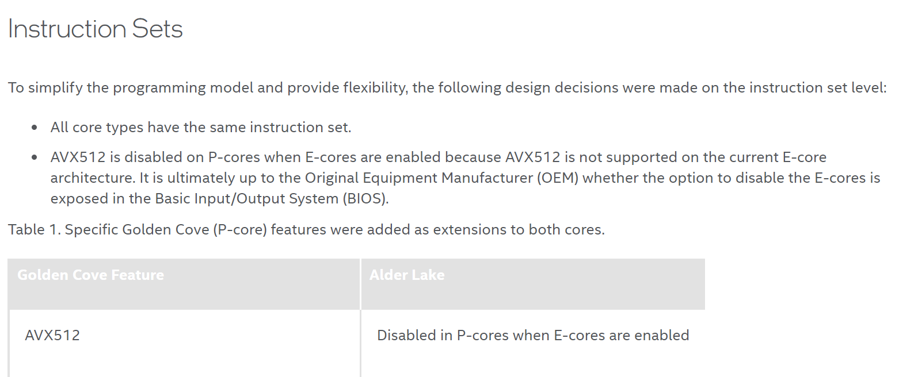Click the 'Table 1.' caption label

click(x=34, y=230)
